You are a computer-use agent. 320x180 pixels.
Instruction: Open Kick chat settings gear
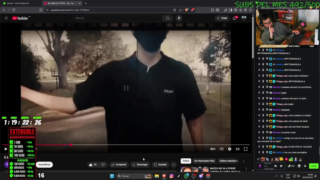305,166
